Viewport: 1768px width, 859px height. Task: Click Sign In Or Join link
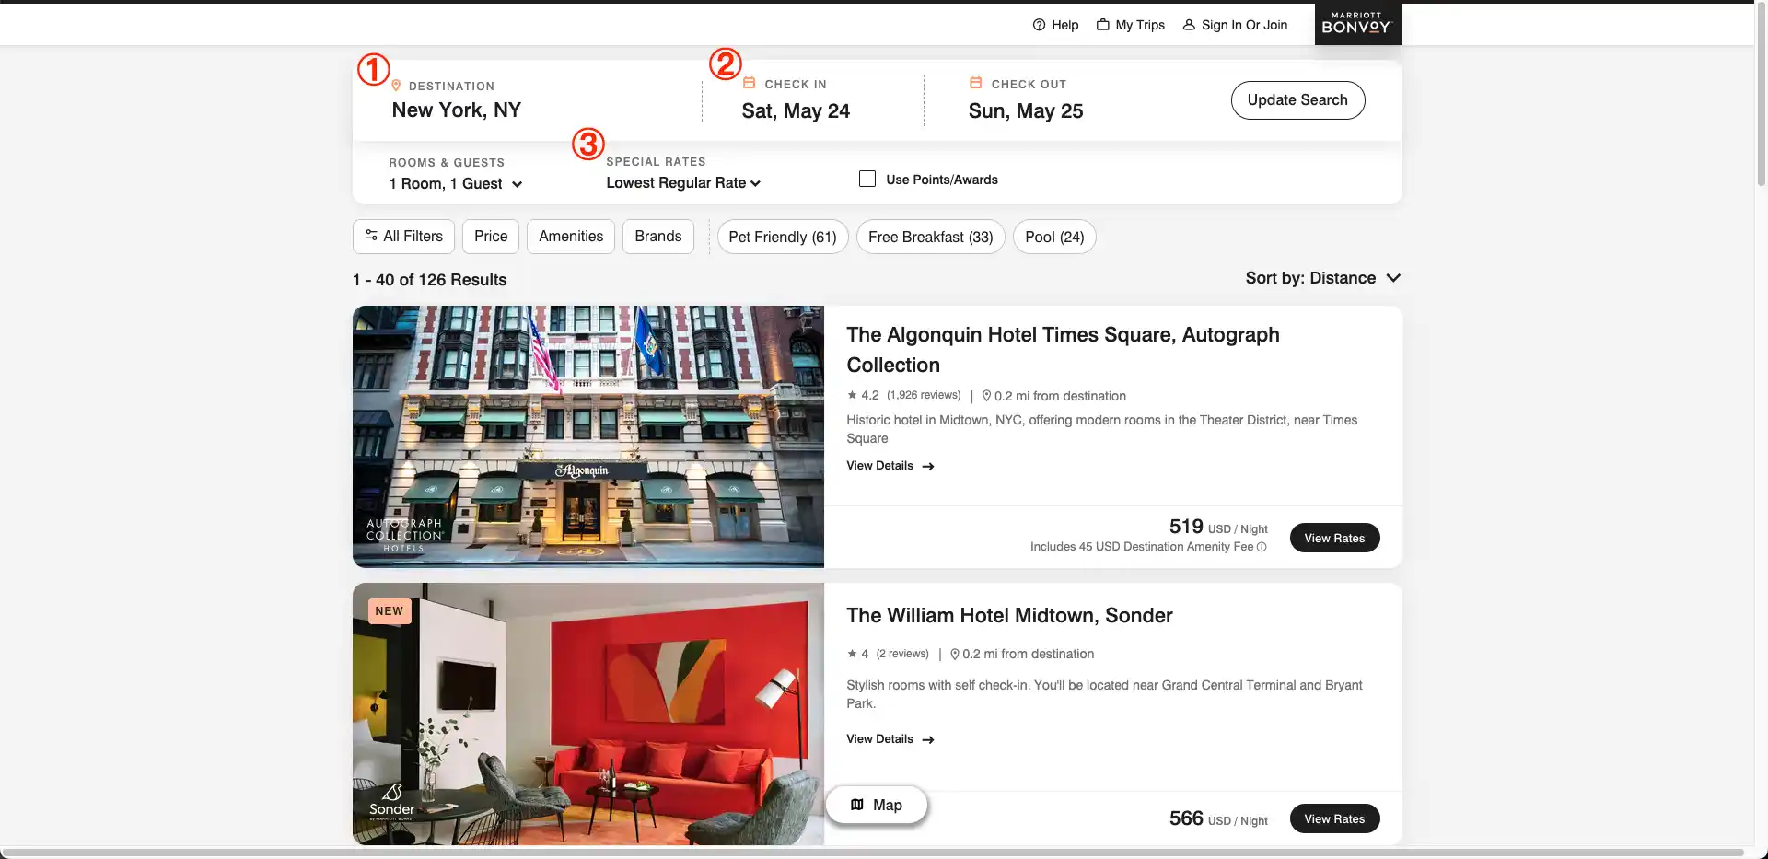1235,25
